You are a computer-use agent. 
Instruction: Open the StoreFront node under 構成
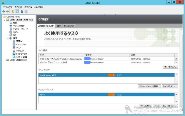coord(22,54)
